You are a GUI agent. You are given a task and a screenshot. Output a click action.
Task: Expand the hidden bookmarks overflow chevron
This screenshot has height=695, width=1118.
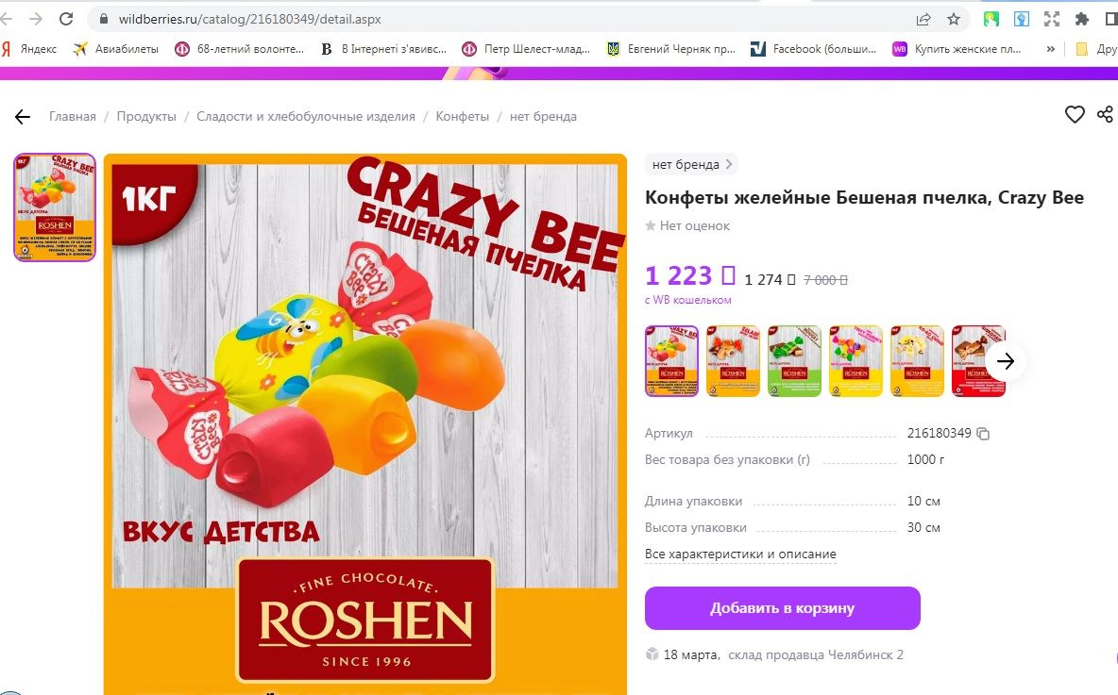pos(1050,49)
